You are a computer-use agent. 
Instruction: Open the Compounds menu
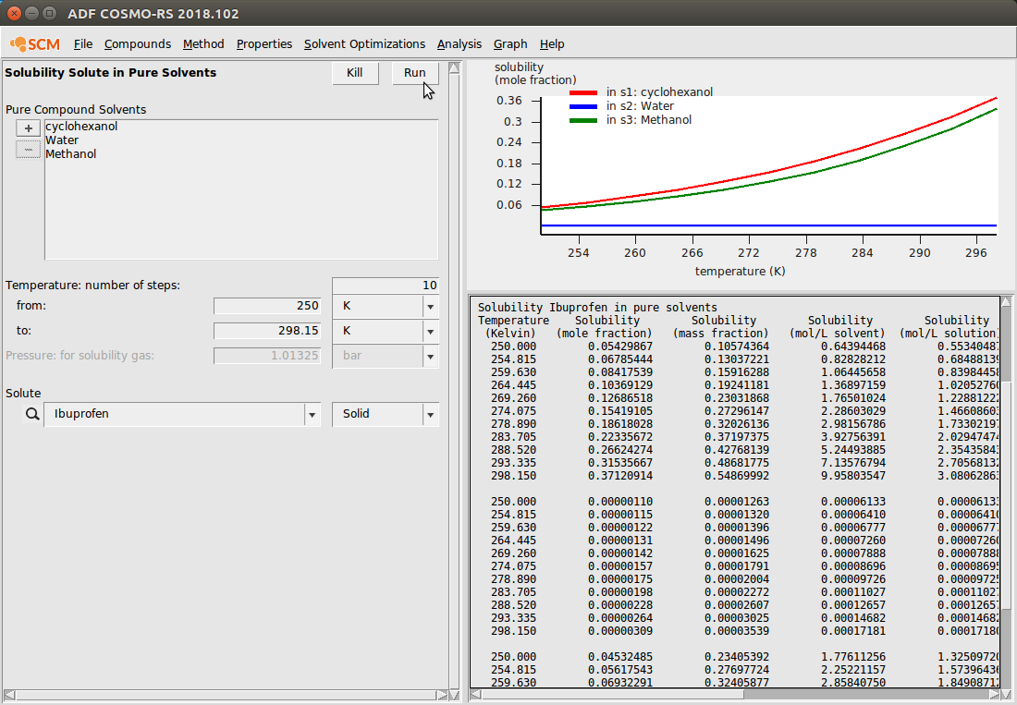[x=138, y=44]
